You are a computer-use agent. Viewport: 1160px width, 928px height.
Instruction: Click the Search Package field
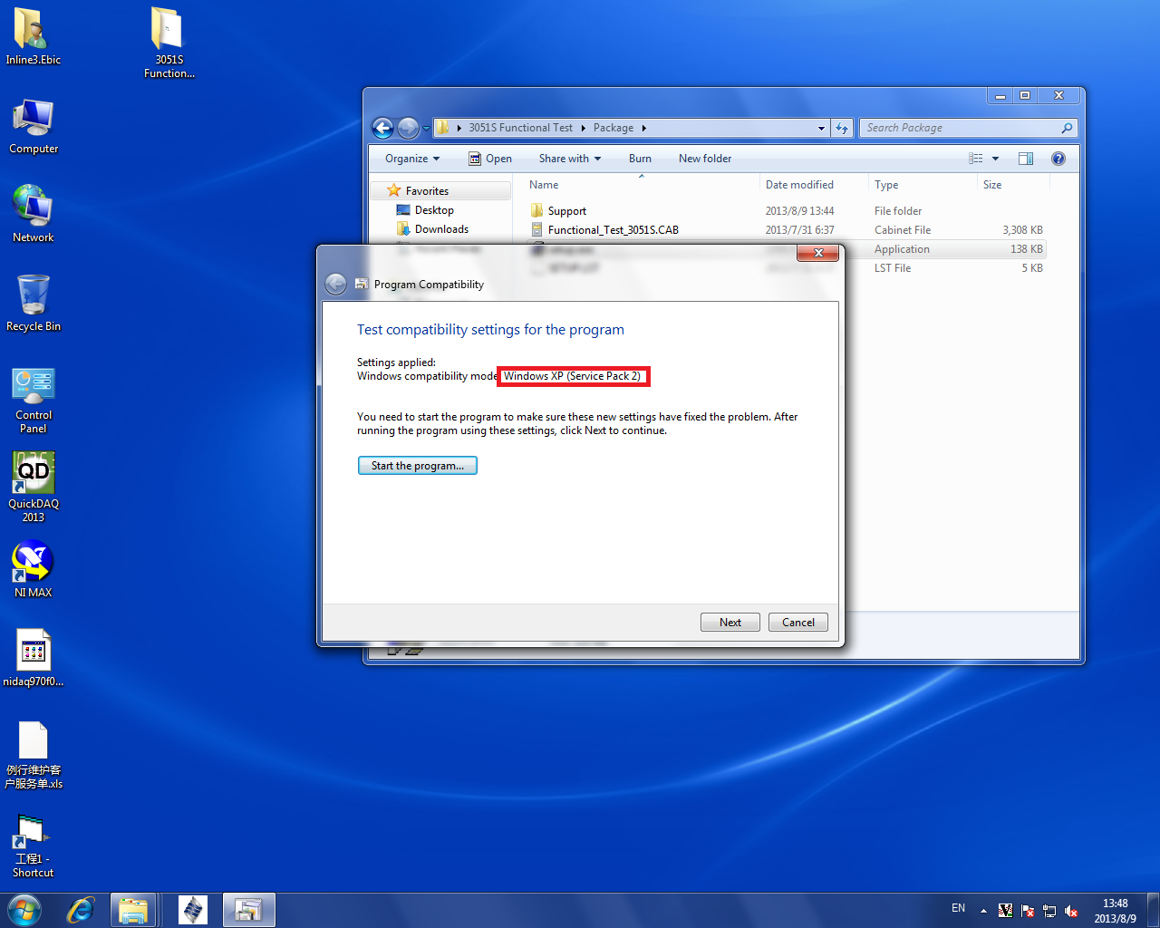click(968, 128)
